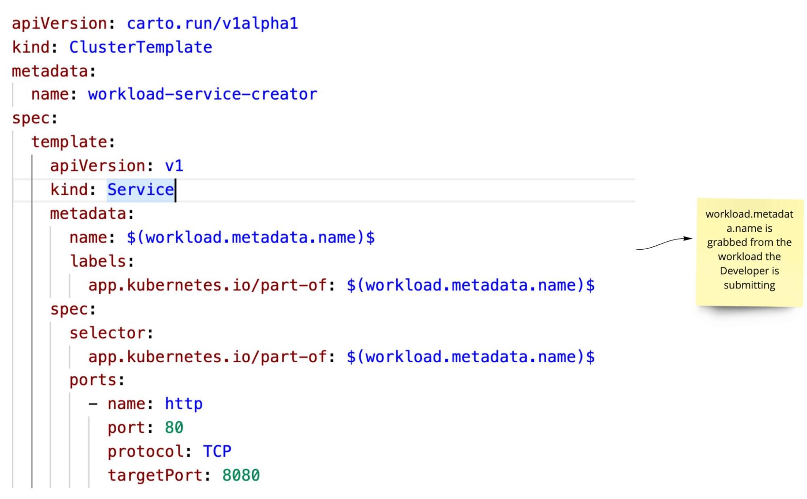This screenshot has height=499, width=807.
Task: Click the TCP protocol value
Action: pos(217,451)
